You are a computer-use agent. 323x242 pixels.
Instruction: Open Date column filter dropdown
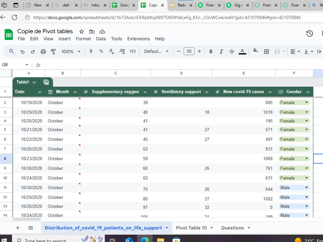click(x=39, y=92)
